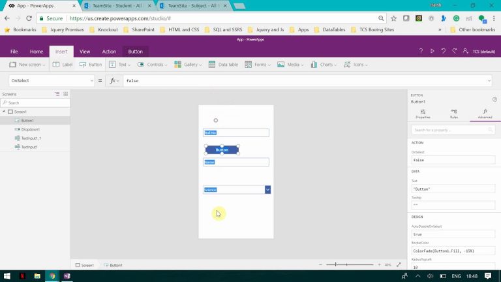The width and height of the screenshot is (501, 282).
Task: Open the Windows Start menu
Action: [7, 276]
